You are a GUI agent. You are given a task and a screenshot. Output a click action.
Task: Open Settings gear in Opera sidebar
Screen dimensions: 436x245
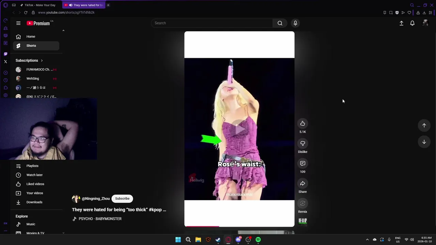click(x=5, y=95)
